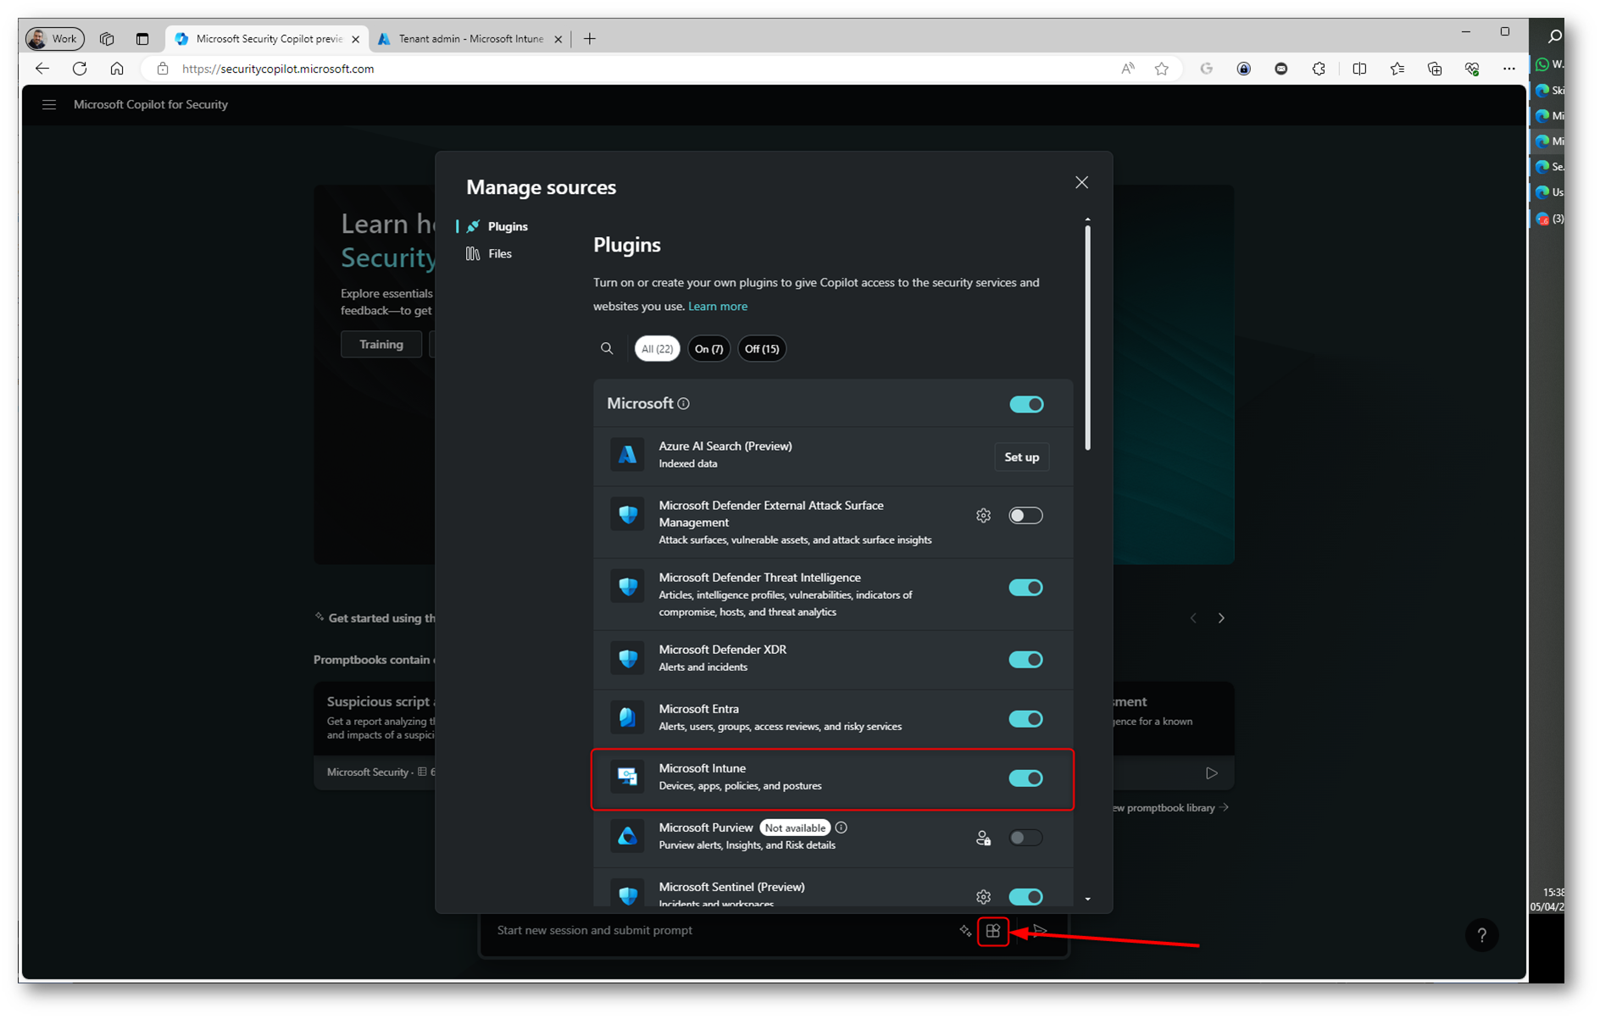Toggle Microsoft Defender Threat Intelligence off

[1025, 587]
